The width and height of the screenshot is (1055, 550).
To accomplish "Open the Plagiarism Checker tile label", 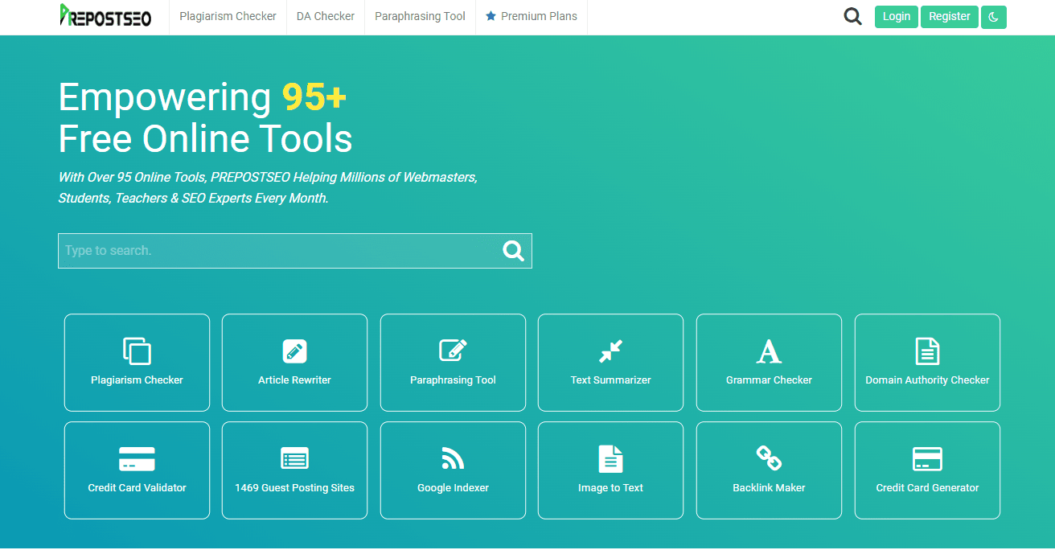I will [137, 380].
